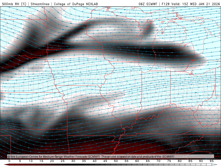Click the "15" value on the color scale
221x166 pixels.
coord(41,161)
